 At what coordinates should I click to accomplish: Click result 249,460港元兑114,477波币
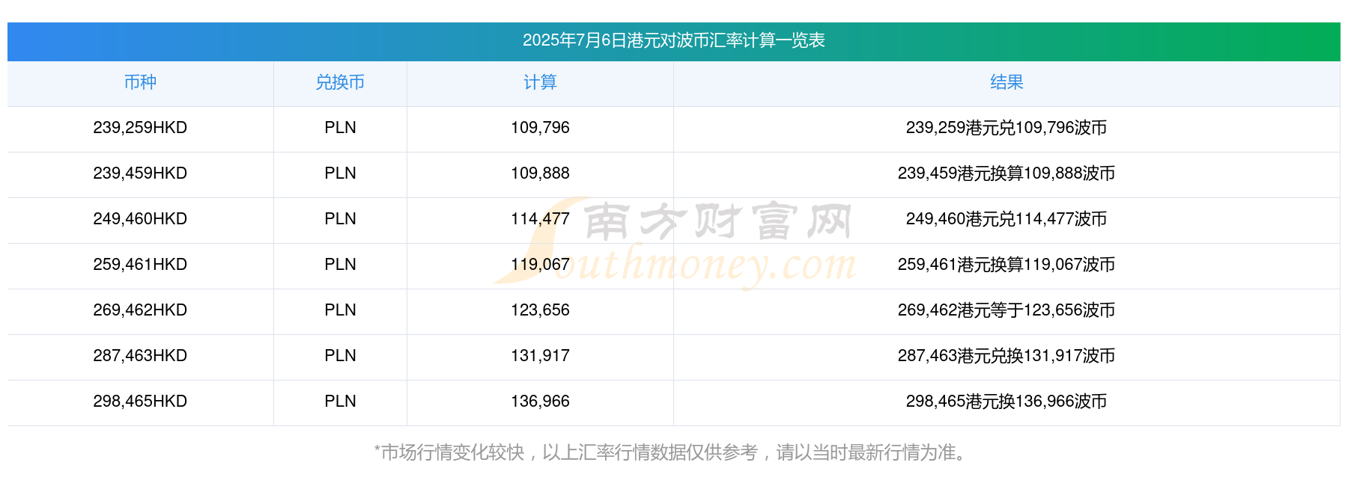tap(1007, 219)
